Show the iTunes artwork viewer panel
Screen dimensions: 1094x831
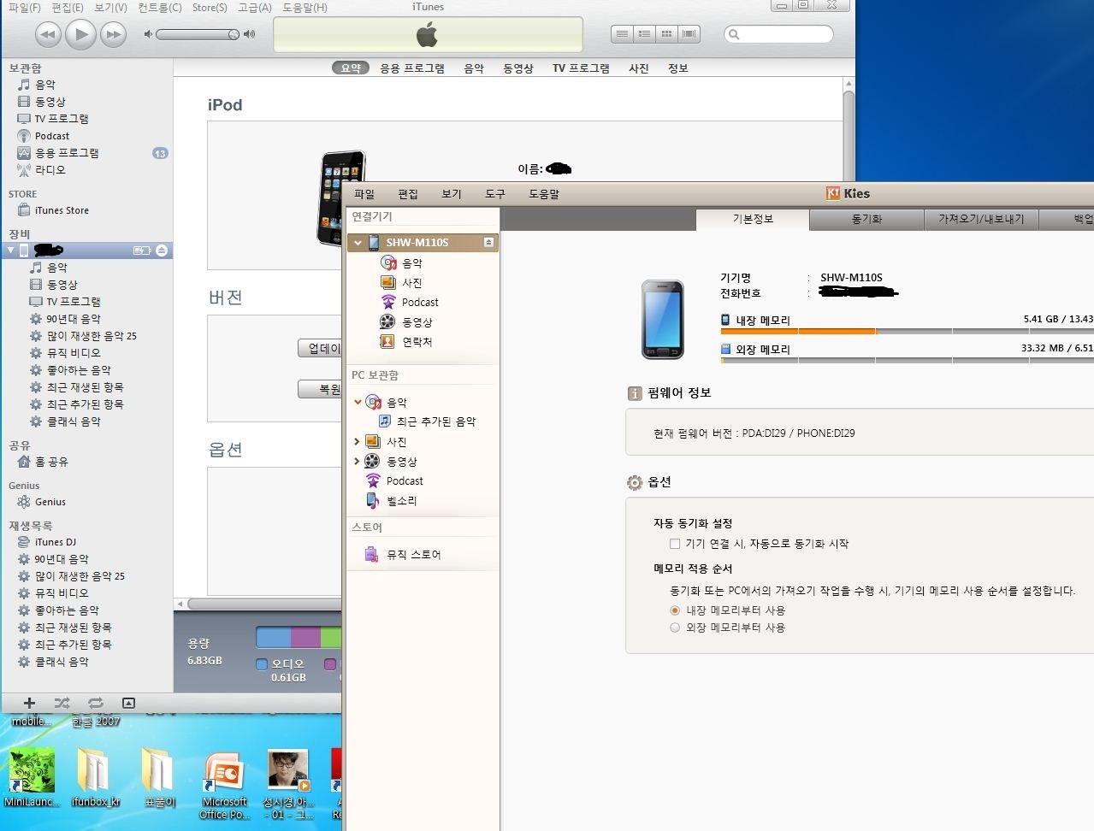click(x=128, y=703)
